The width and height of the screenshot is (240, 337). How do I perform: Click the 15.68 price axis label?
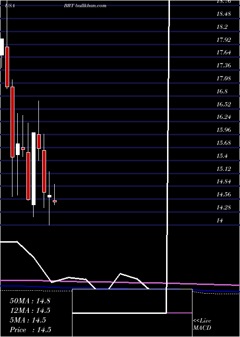[224, 143]
